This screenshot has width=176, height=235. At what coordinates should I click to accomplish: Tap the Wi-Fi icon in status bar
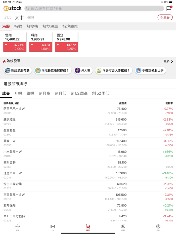pos(162,2)
